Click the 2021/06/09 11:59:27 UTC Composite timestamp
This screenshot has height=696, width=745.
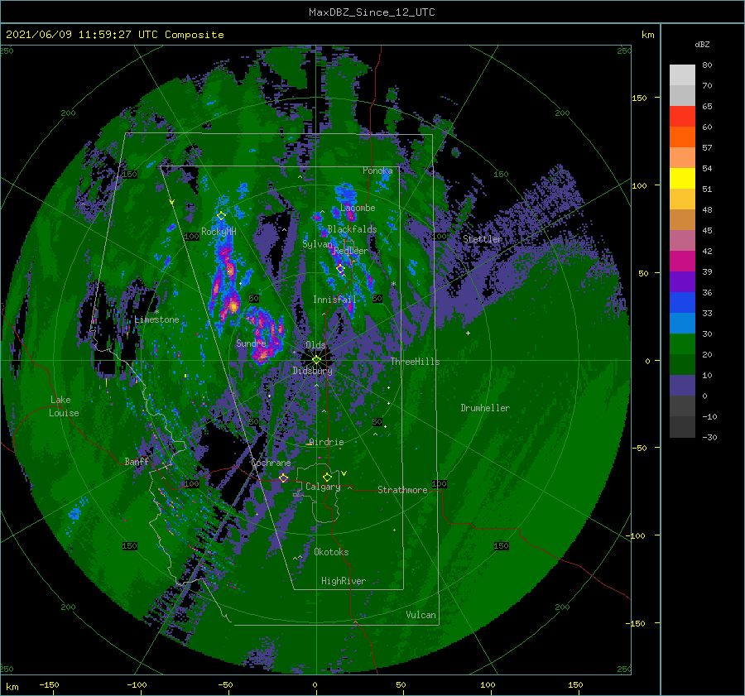114,35
